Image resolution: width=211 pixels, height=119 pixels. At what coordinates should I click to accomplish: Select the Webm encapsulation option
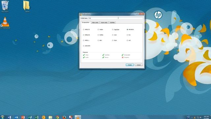tap(100, 29)
